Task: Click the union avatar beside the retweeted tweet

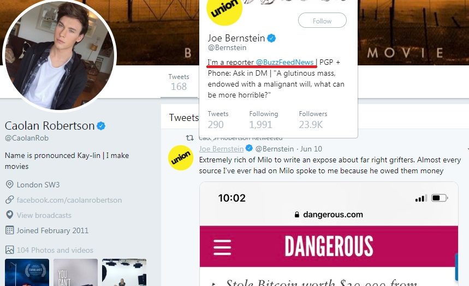Action: pos(181,158)
